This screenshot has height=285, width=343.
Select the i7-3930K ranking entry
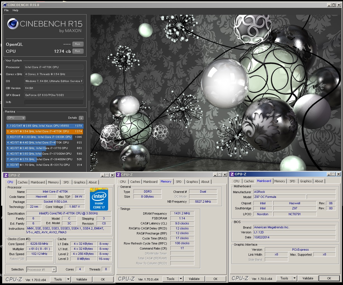coord(45,137)
